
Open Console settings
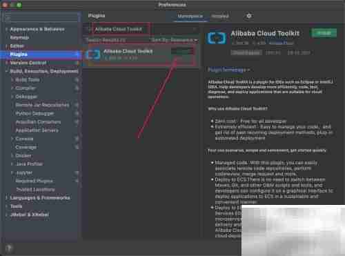(x=24, y=139)
